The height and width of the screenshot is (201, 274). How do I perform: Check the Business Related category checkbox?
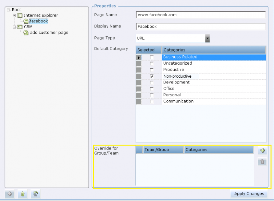(151, 57)
